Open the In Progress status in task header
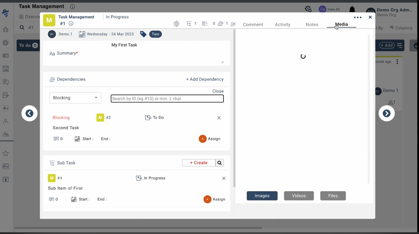 pyautogui.click(x=117, y=17)
